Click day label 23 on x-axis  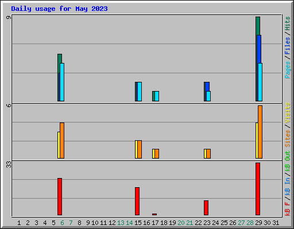(x=207, y=223)
